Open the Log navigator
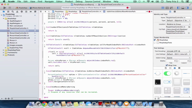This screenshot has height=108, width=192. pos(35,11)
